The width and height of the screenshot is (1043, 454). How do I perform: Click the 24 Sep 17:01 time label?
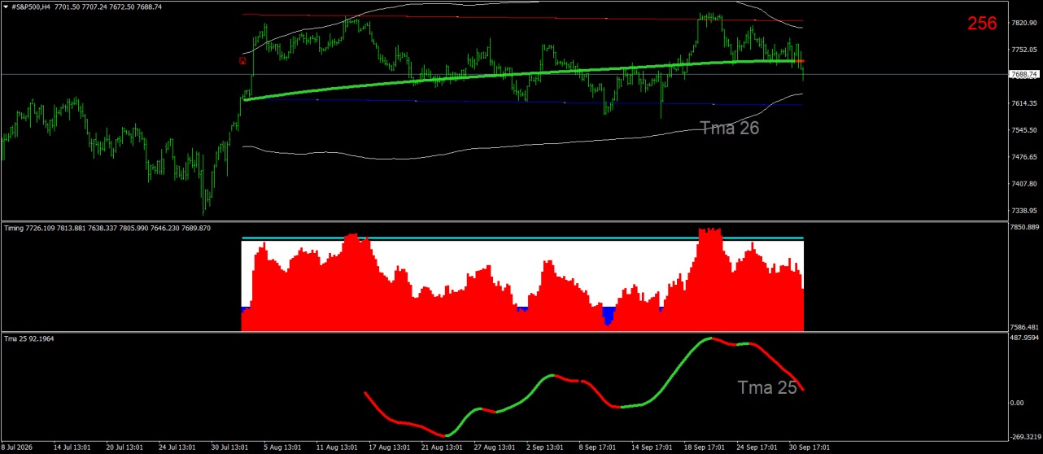[758, 447]
